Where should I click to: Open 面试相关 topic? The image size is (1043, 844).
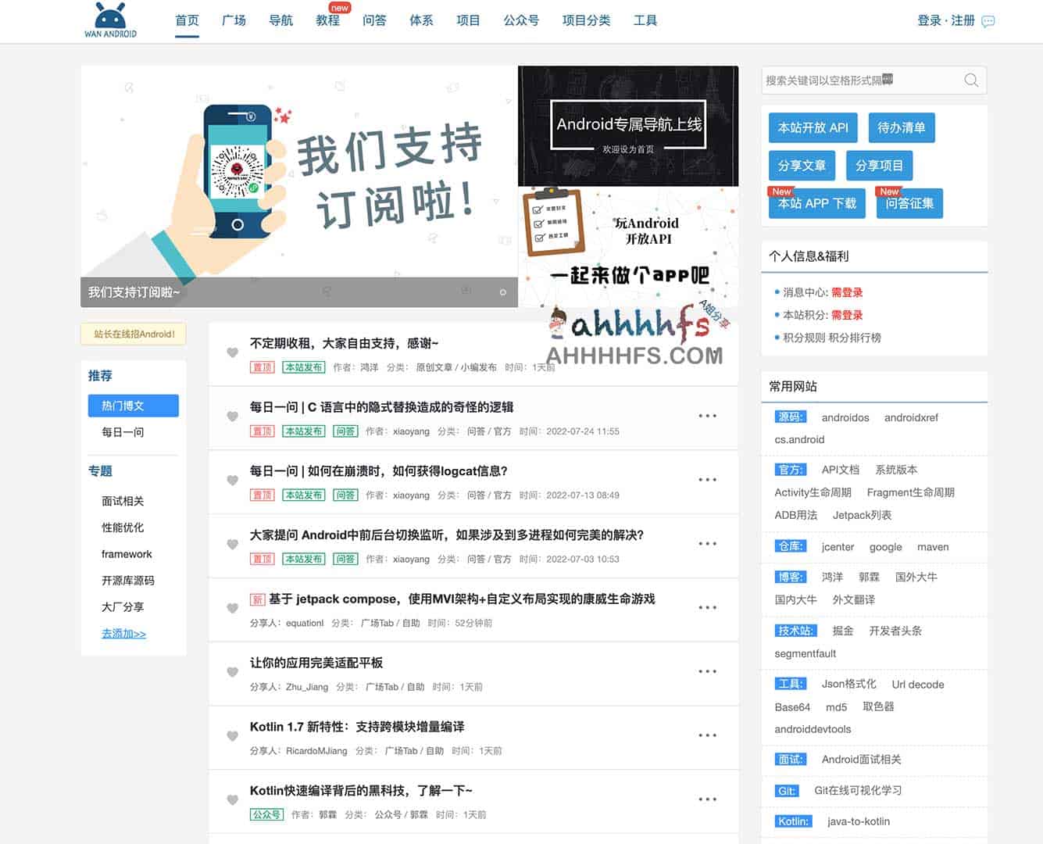point(123,501)
